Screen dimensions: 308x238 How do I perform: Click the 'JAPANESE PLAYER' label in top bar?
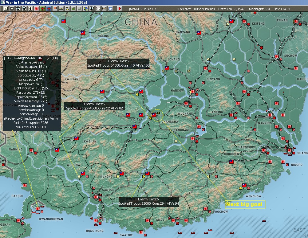(142, 9)
